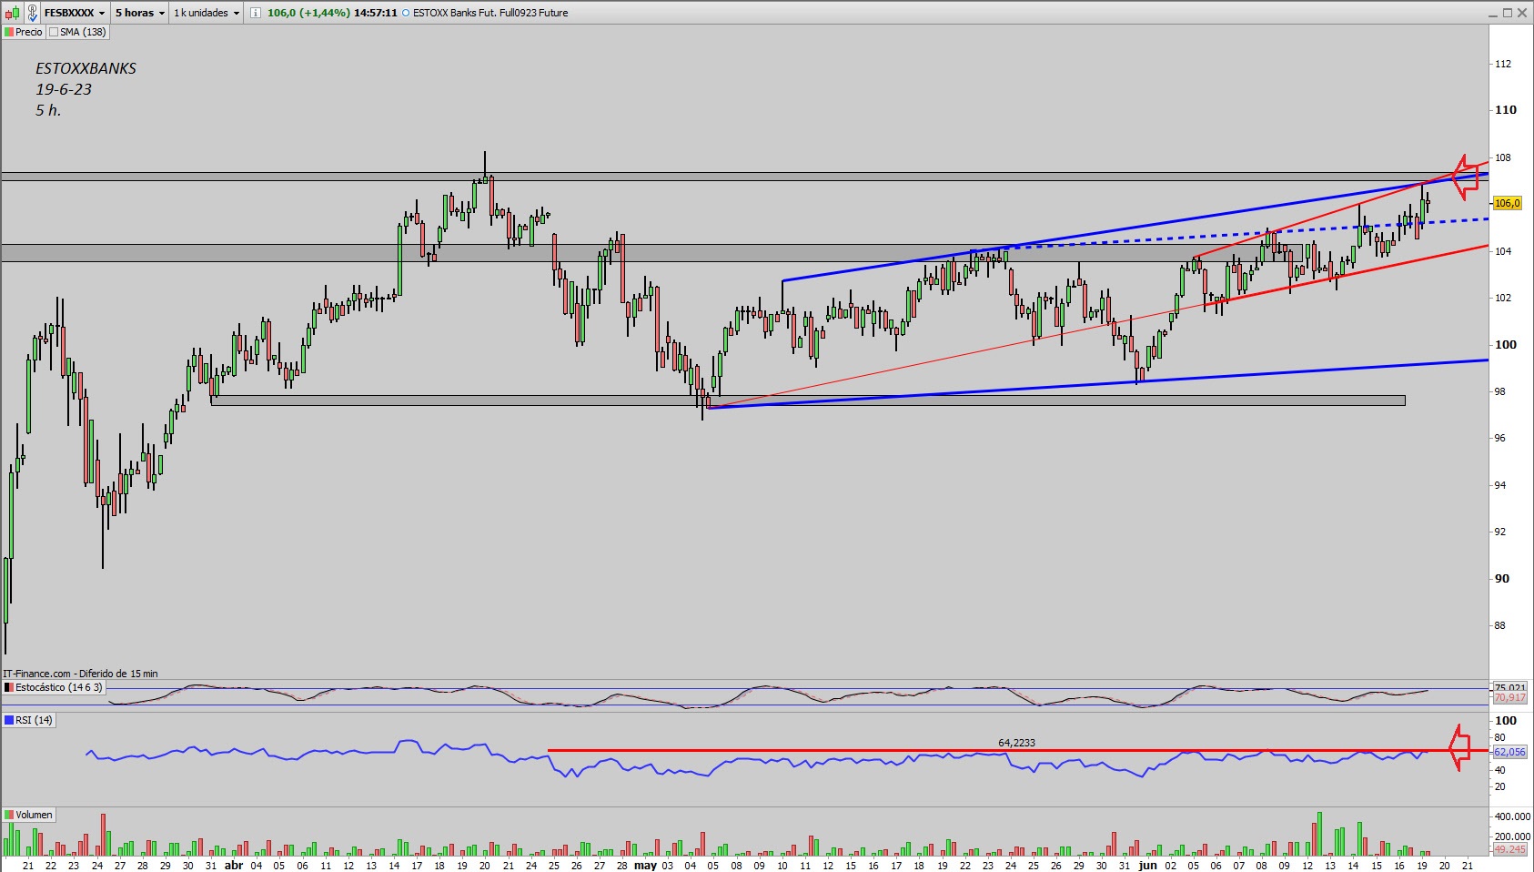Click the Precio red-green color swatch
1534x872 pixels.
coord(9,32)
